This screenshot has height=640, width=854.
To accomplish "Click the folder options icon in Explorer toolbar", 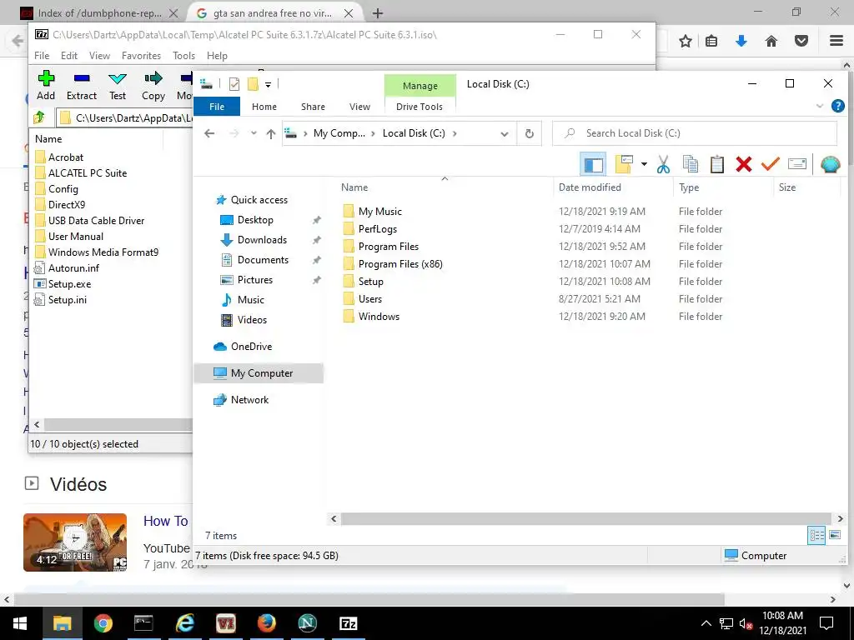I will click(624, 164).
